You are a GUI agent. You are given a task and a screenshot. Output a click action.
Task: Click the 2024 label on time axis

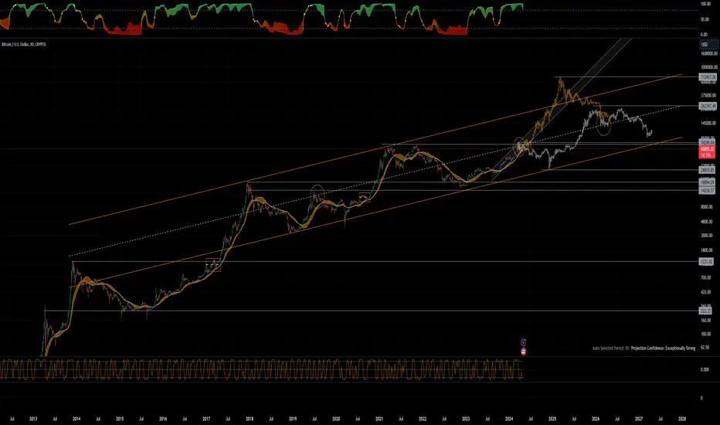click(509, 419)
